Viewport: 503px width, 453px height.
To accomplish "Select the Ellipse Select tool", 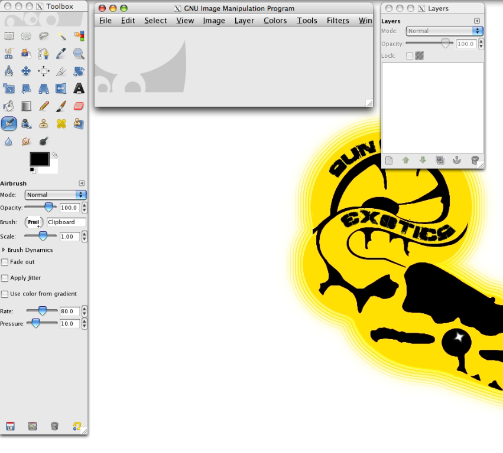I will 27,36.
